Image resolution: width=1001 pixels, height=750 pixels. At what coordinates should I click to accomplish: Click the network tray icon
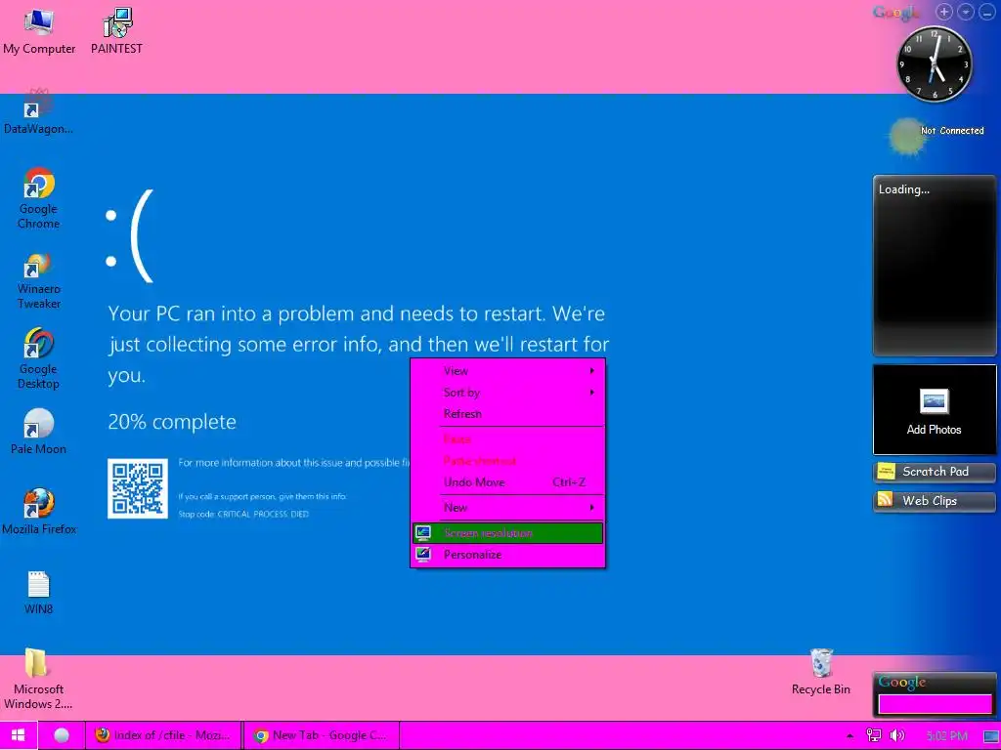point(873,736)
